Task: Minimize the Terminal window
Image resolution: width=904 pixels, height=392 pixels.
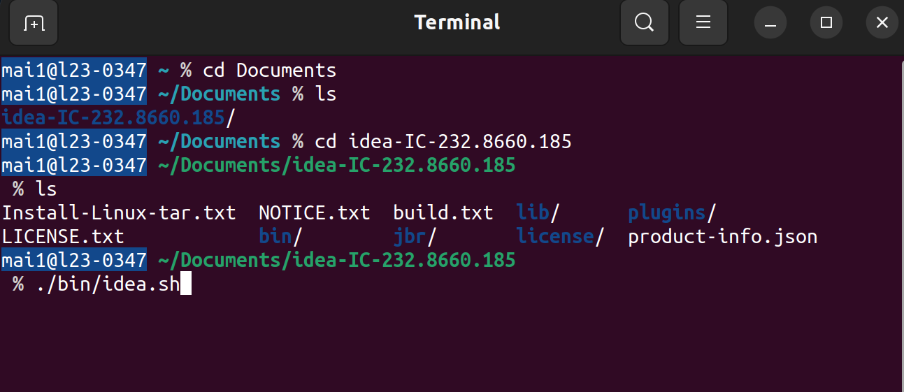Action: [770, 23]
